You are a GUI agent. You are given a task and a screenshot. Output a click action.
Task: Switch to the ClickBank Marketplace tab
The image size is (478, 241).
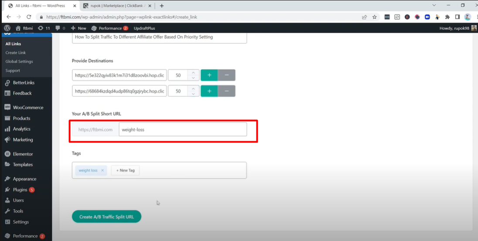click(x=118, y=6)
